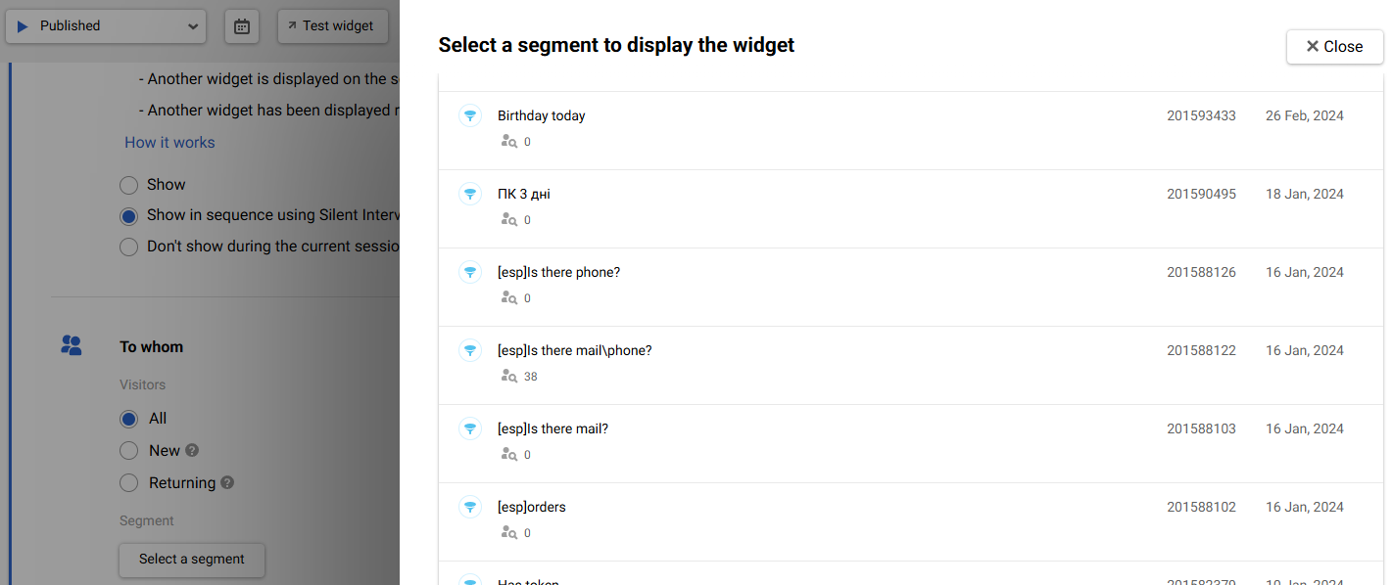Click the segment funnel icon for Birthday today
The image size is (1393, 585).
pyautogui.click(x=470, y=115)
